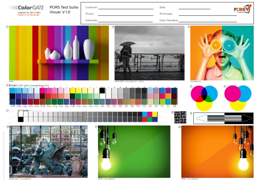Select the grayscale umbrella photo
This screenshot has height=184, width=260.
149,53
